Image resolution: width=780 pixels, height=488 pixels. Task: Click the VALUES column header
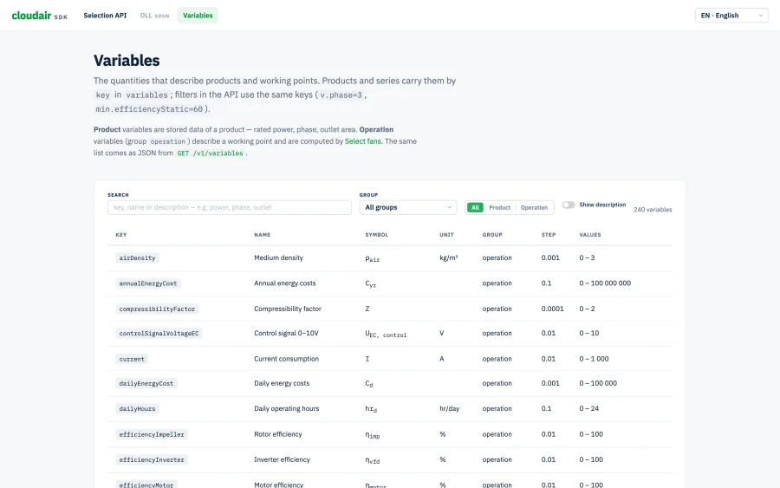coord(590,235)
